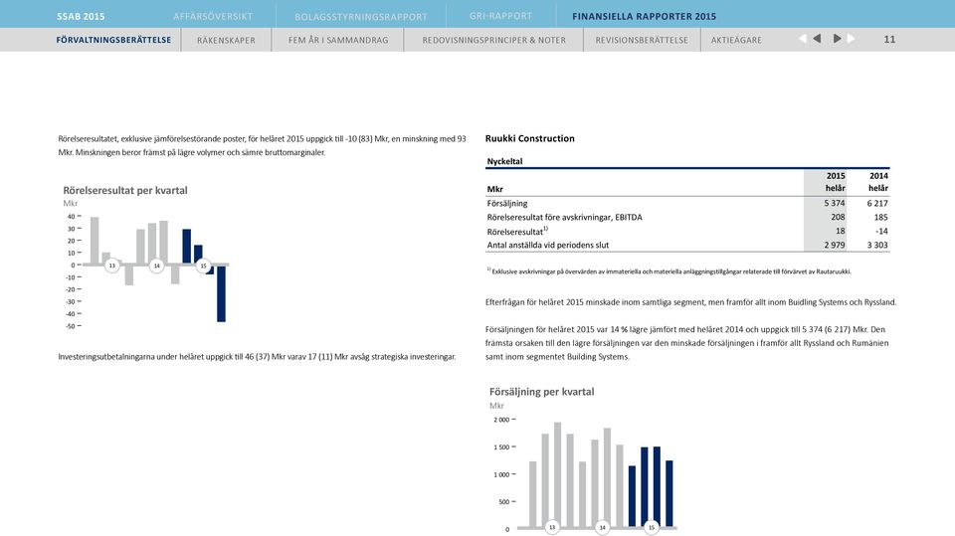
Task: Click the SSAB 2015 title link
Action: click(x=81, y=17)
